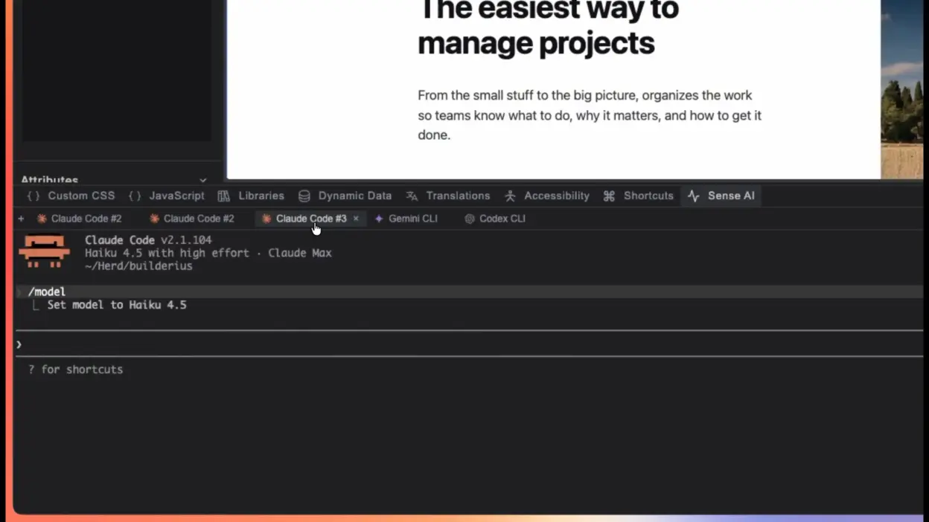
Task: Select the Shortcuts command icon
Action: 609,196
